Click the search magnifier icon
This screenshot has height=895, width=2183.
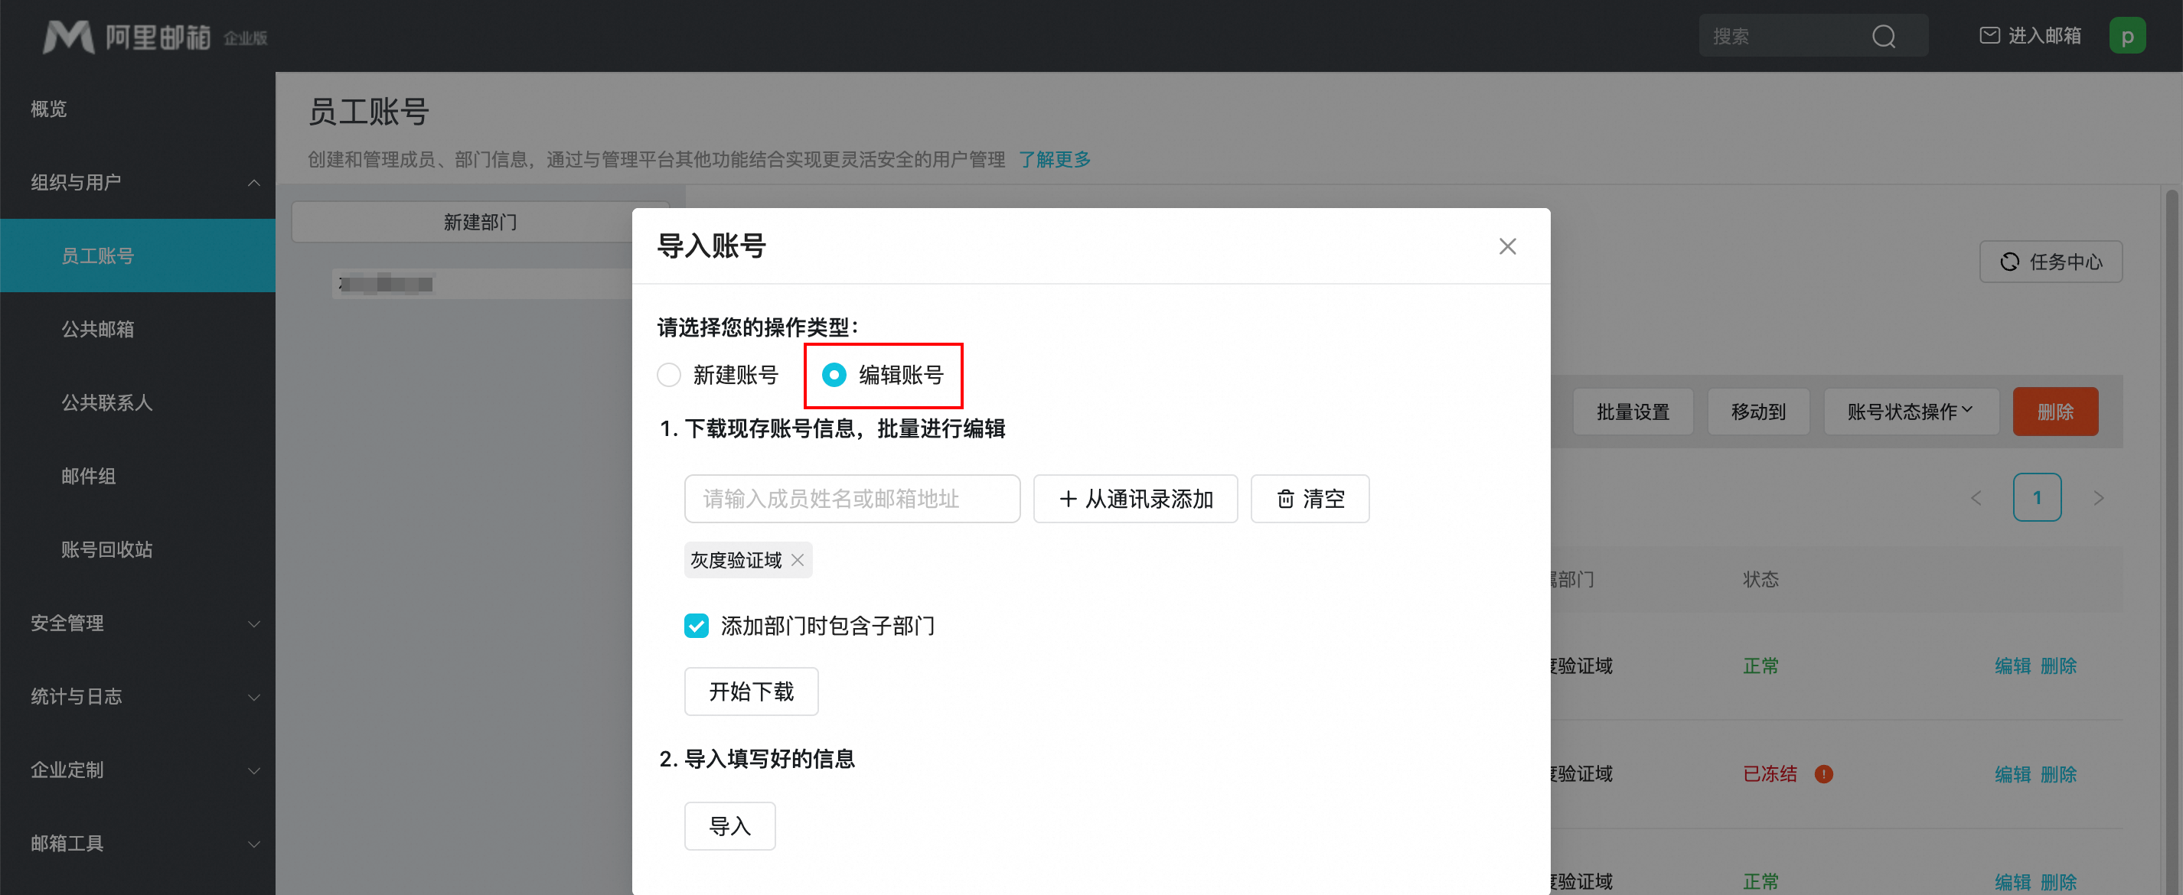click(x=1883, y=37)
